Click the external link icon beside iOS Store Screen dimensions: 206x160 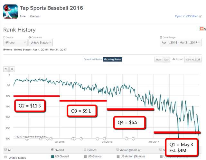point(200,16)
